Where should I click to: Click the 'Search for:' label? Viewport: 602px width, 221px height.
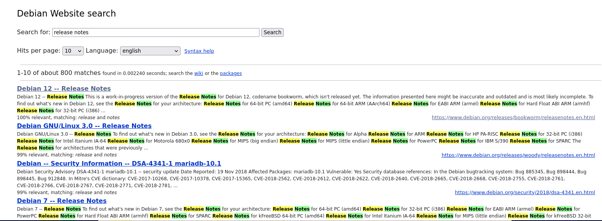coord(33,32)
